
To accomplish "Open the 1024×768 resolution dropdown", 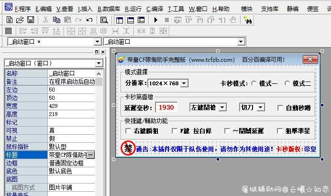I will point(184,83).
